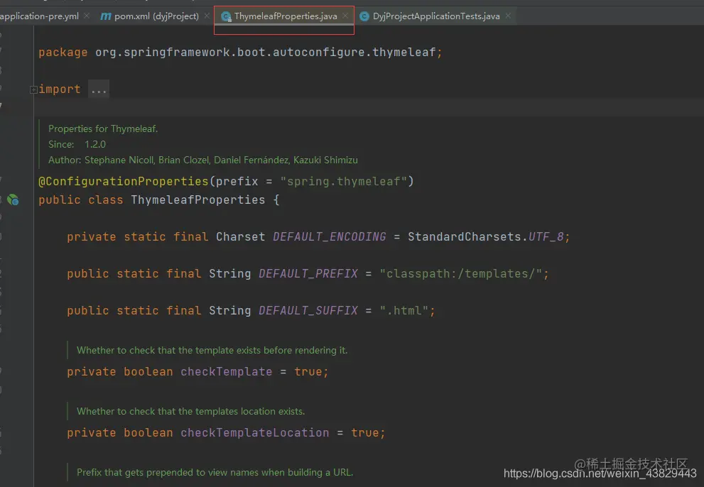This screenshot has width=704, height=487.
Task: Click the Charset type name
Action: pos(240,236)
